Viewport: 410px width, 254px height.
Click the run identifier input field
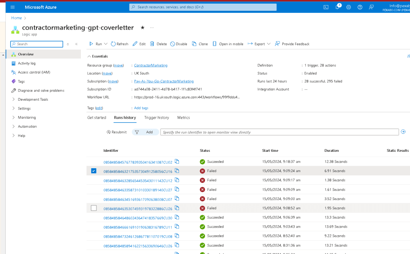click(279, 132)
